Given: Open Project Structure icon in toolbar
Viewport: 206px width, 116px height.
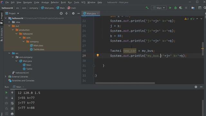Looking at the screenshot, I should [x=193, y=8].
